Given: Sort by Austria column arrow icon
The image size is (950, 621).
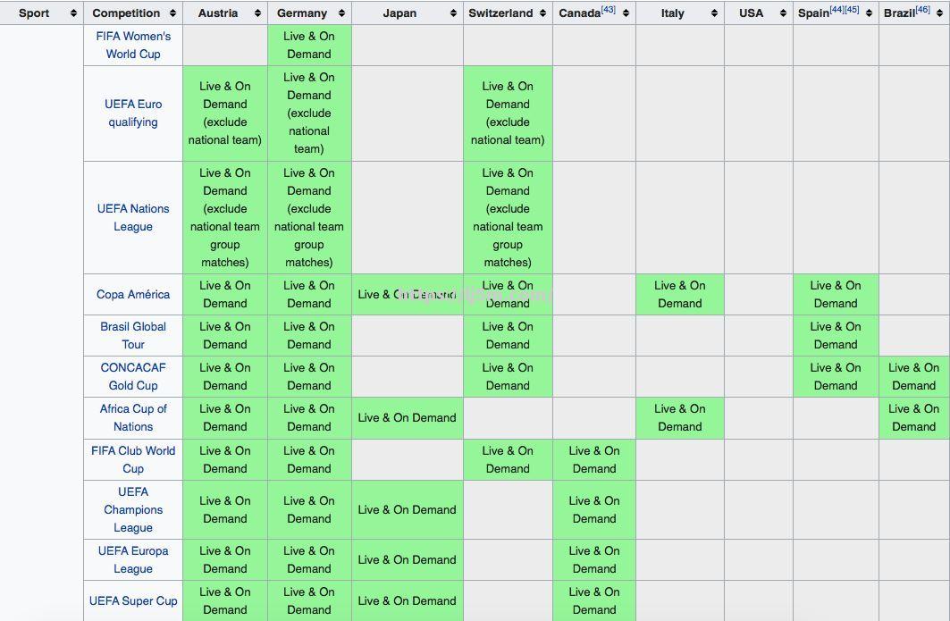Looking at the screenshot, I should coord(257,13).
